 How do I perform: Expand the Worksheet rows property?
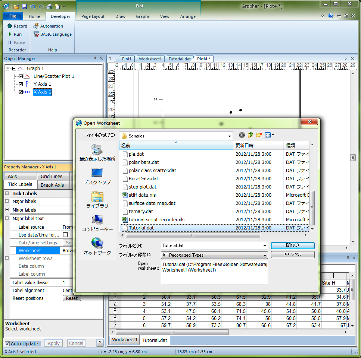pos(7,258)
